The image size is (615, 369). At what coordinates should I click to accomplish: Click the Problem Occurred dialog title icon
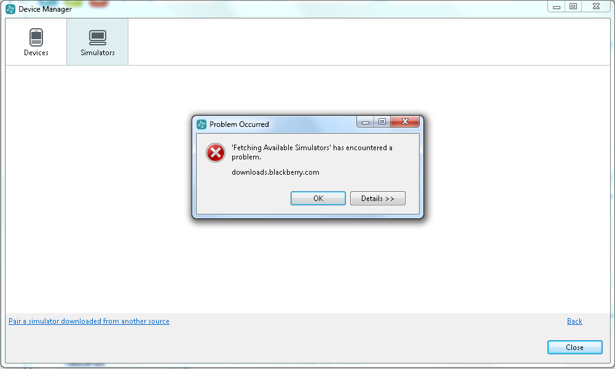(x=201, y=124)
